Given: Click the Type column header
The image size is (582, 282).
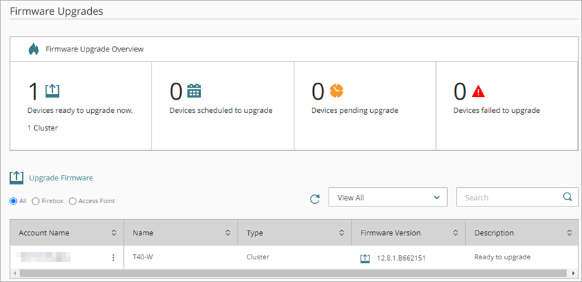Looking at the screenshot, I should pyautogui.click(x=255, y=233).
